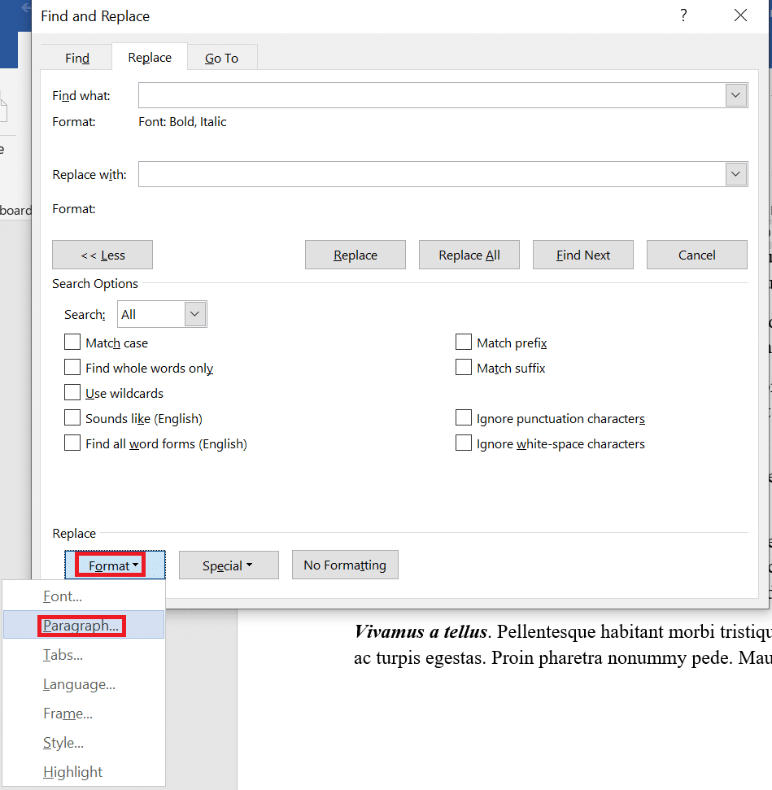Open the Help question mark icon
Screen dimensions: 772x790
[683, 15]
